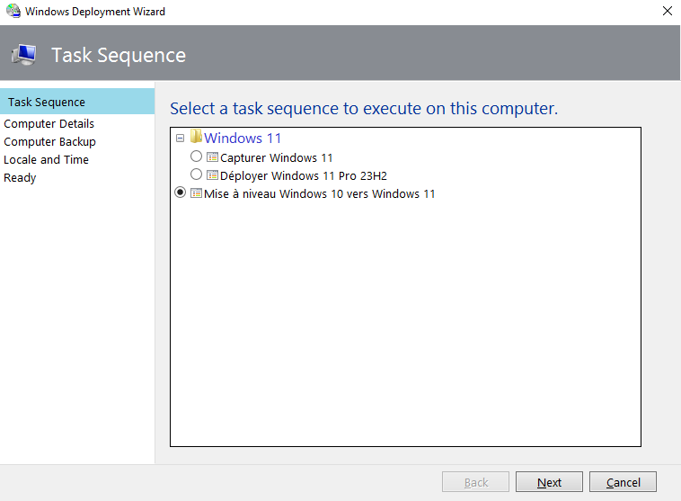Click the computer icon in Task Sequence header
The width and height of the screenshot is (681, 501).
click(24, 55)
